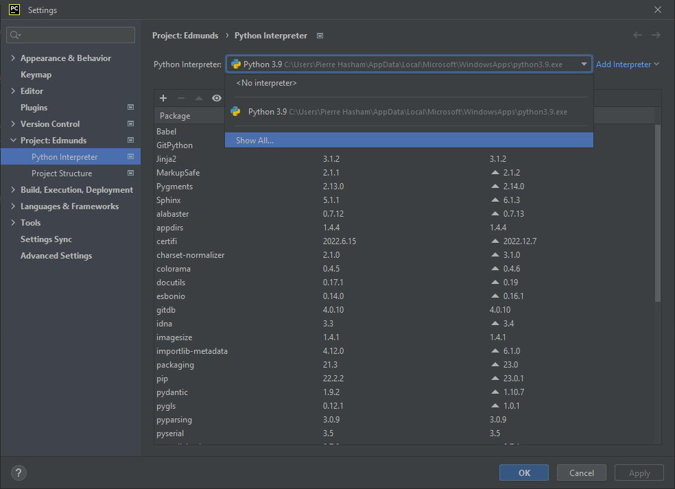Click the back navigation arrow
This screenshot has width=675, height=489.
pos(637,35)
